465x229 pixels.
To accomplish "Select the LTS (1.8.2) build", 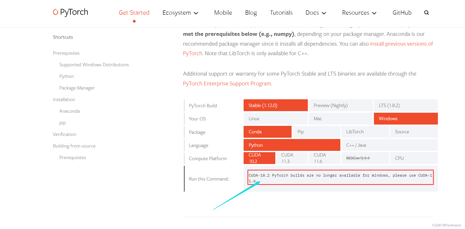I will point(406,105).
